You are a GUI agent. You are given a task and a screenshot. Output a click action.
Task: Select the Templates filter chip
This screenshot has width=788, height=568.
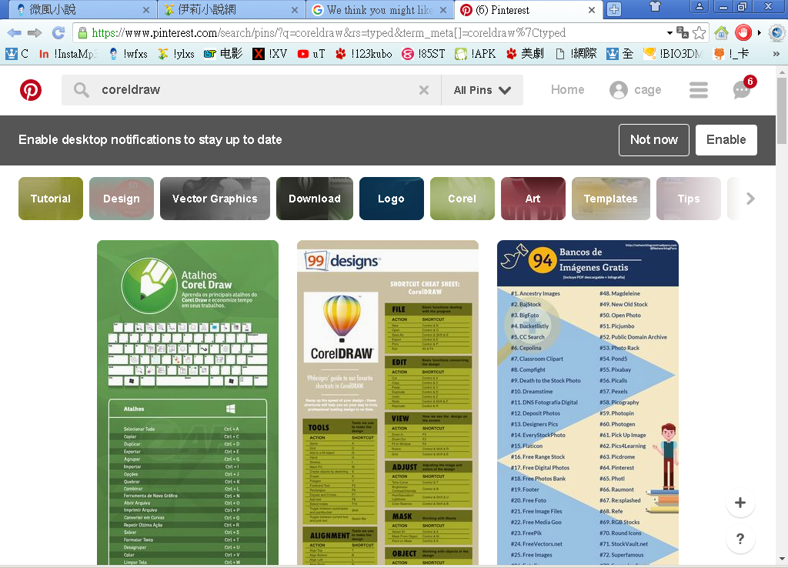pyautogui.click(x=610, y=199)
